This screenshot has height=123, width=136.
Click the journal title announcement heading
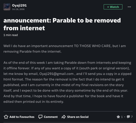pyautogui.click(x=62, y=24)
